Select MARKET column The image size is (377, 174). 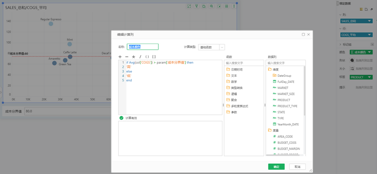point(283,87)
